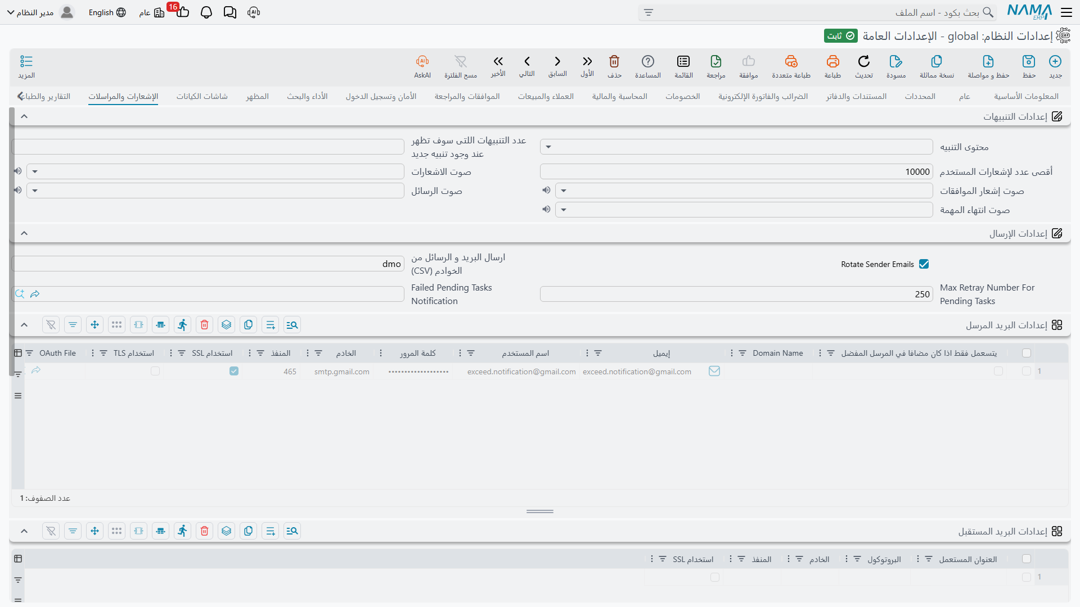Collapse the إعدادات التنبيهات section
This screenshot has width=1080, height=607.
tap(24, 116)
